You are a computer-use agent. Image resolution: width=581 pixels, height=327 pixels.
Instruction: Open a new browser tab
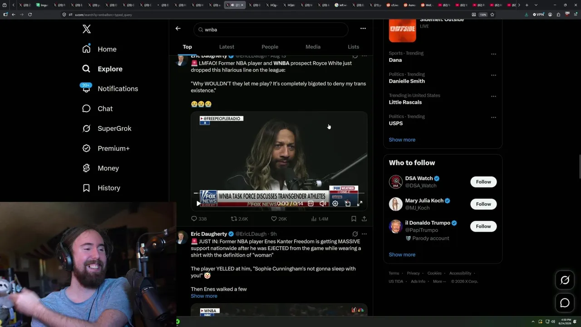(x=527, y=5)
